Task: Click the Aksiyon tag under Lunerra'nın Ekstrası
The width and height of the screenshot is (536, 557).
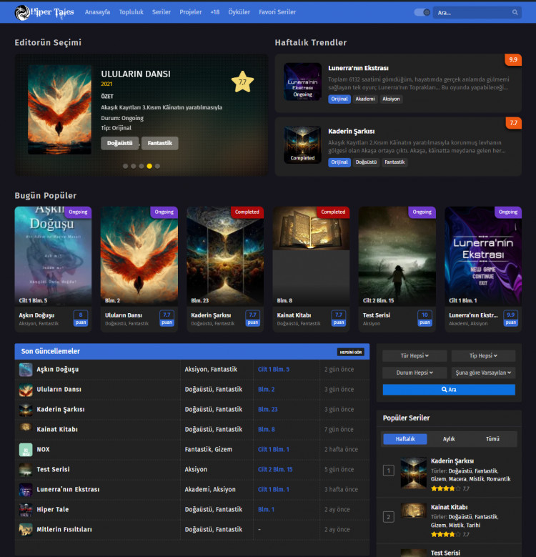Action: [391, 99]
